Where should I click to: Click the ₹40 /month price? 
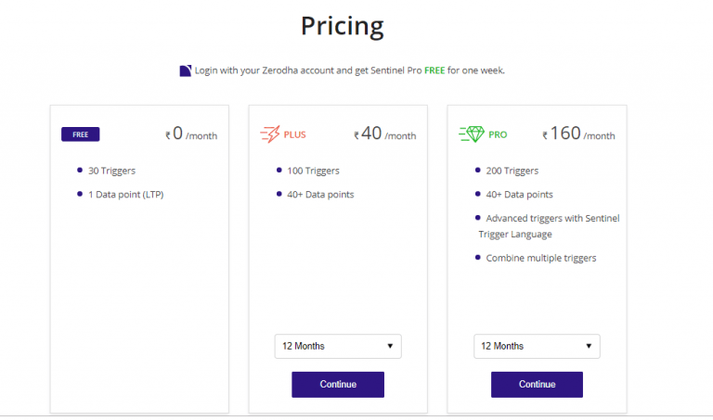(384, 134)
